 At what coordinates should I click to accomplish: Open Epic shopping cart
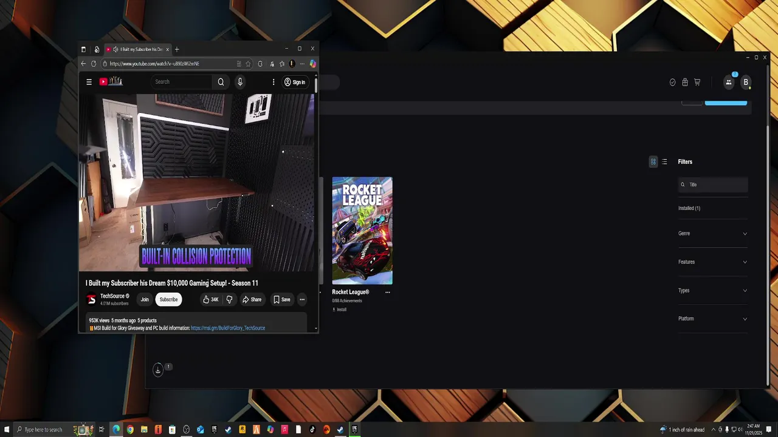pyautogui.click(x=697, y=83)
